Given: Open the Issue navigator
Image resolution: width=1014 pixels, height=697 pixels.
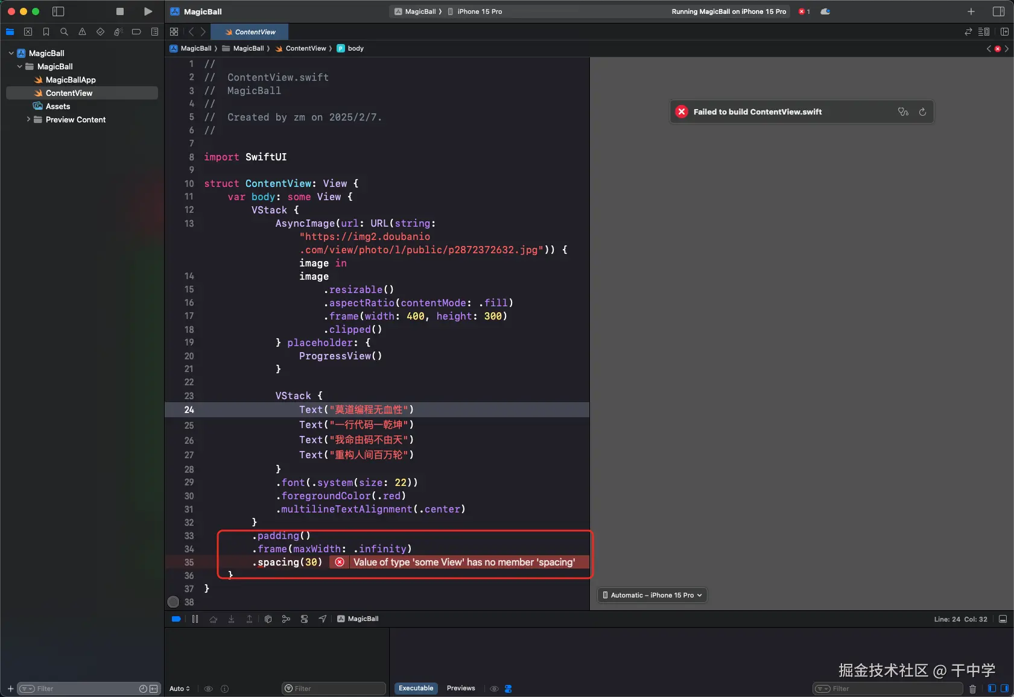Looking at the screenshot, I should point(82,32).
